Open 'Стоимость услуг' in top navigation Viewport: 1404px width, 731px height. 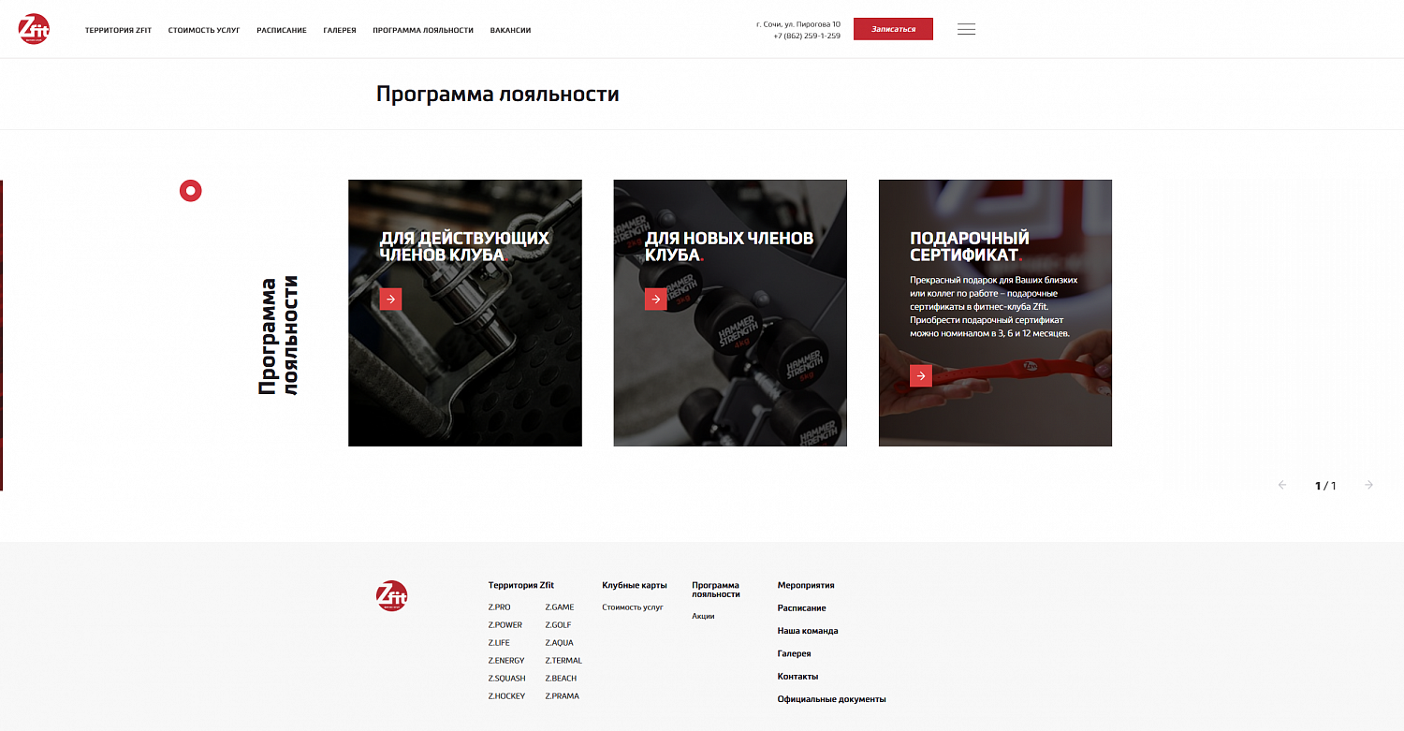click(204, 30)
